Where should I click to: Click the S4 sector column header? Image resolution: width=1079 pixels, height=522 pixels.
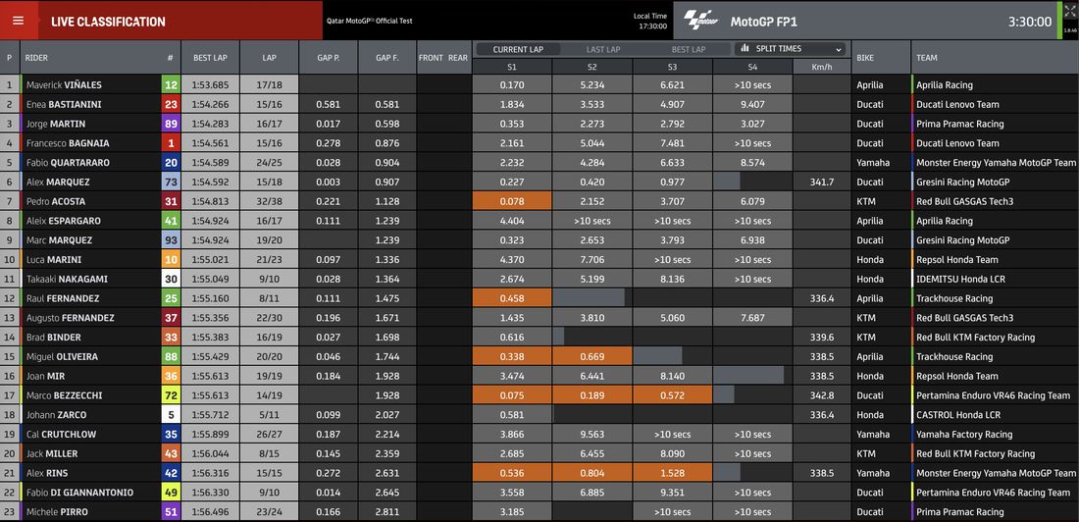pyautogui.click(x=752, y=67)
